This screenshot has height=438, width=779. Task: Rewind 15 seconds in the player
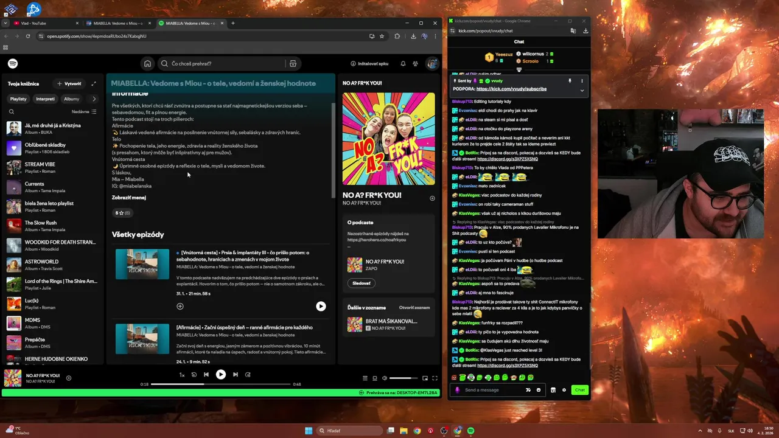194,375
